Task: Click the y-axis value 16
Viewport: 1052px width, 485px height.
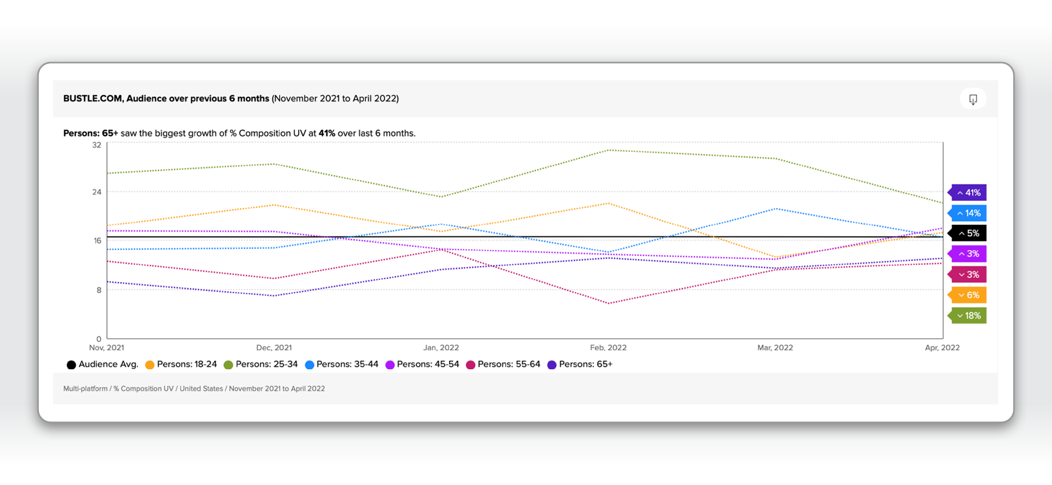Action: coord(97,241)
